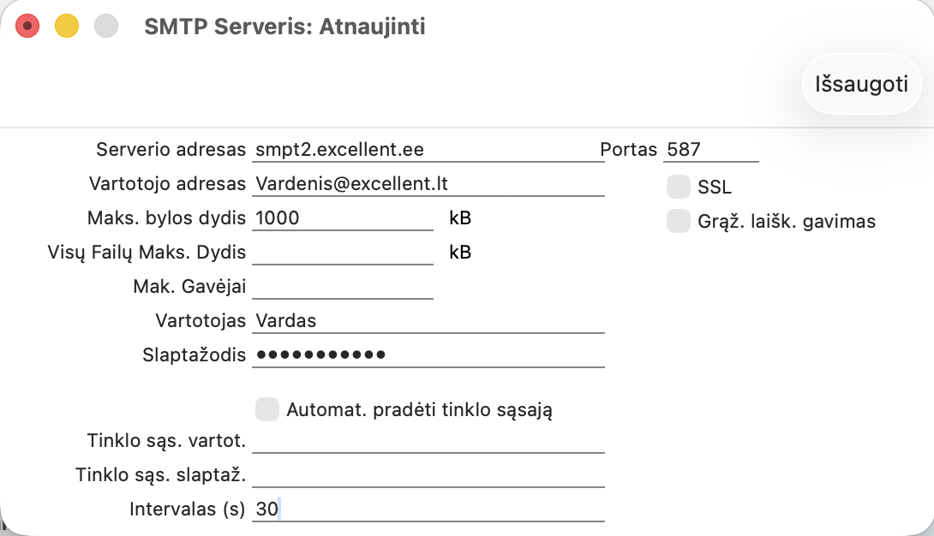Close the SMTP Serveris window
The height and width of the screenshot is (536, 934).
pyautogui.click(x=27, y=27)
